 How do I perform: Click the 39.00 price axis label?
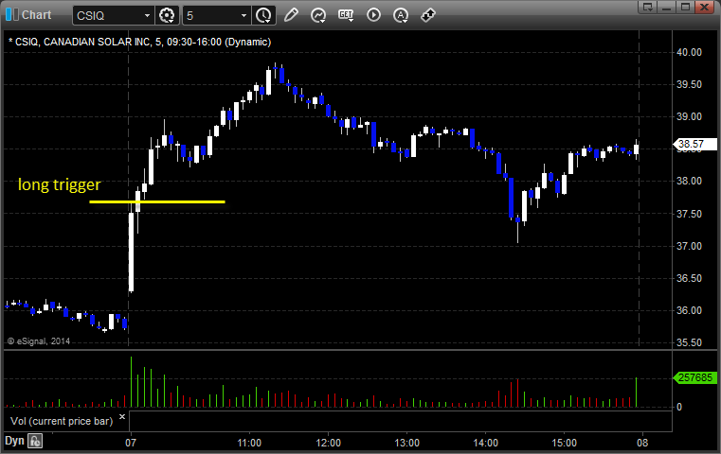[x=690, y=116]
